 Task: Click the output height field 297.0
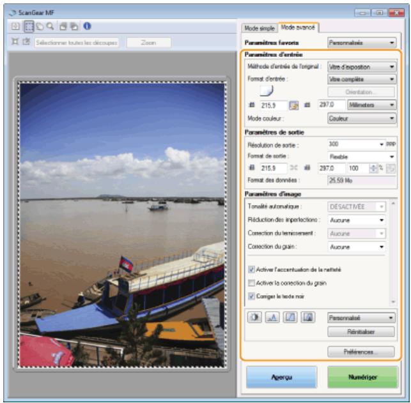332,168
